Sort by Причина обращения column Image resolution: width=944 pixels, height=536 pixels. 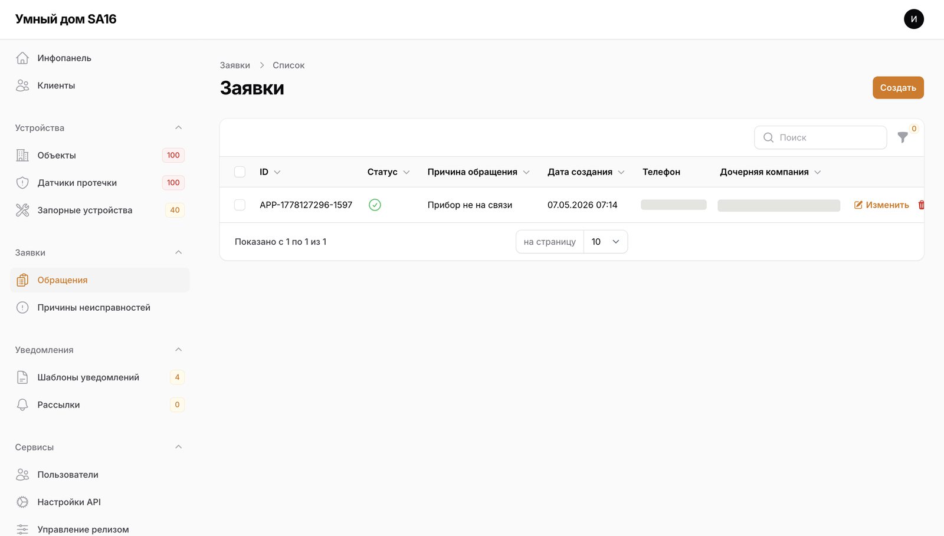pyautogui.click(x=478, y=172)
